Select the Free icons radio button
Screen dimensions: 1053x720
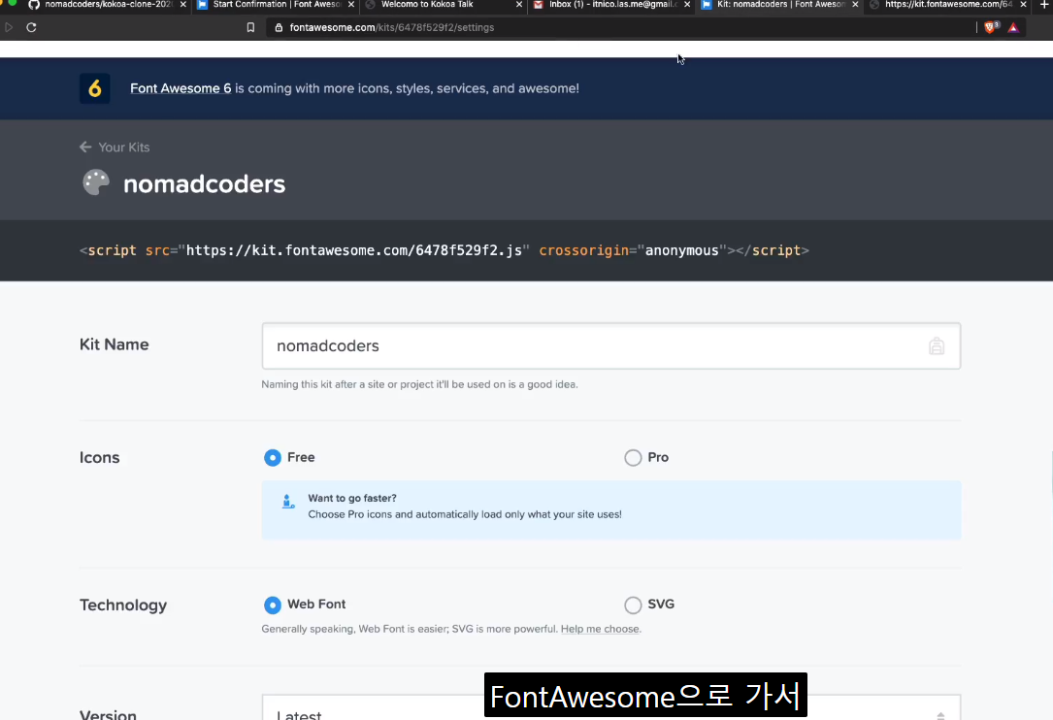(272, 457)
